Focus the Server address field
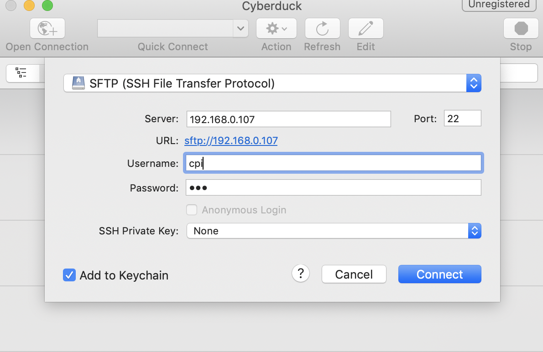543x352 pixels. [288, 119]
